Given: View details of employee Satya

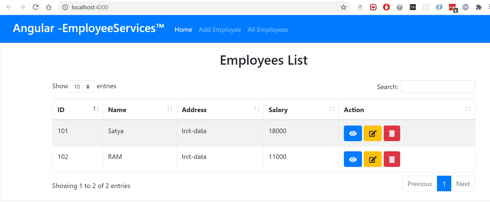Looking at the screenshot, I should tap(353, 133).
